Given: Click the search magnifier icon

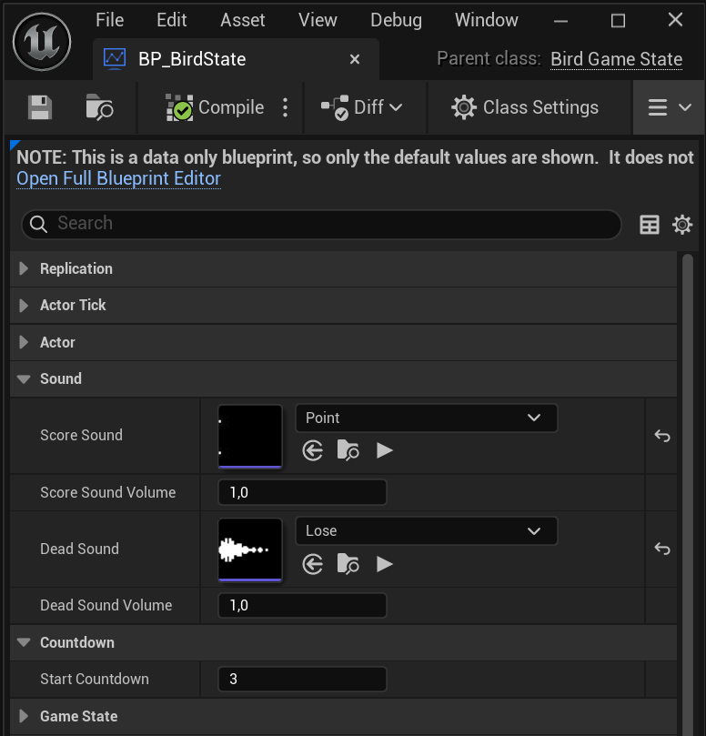Looking at the screenshot, I should [38, 225].
